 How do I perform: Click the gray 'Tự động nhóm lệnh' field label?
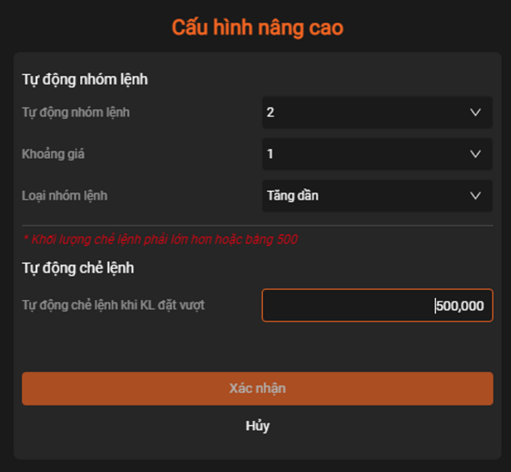(x=76, y=113)
